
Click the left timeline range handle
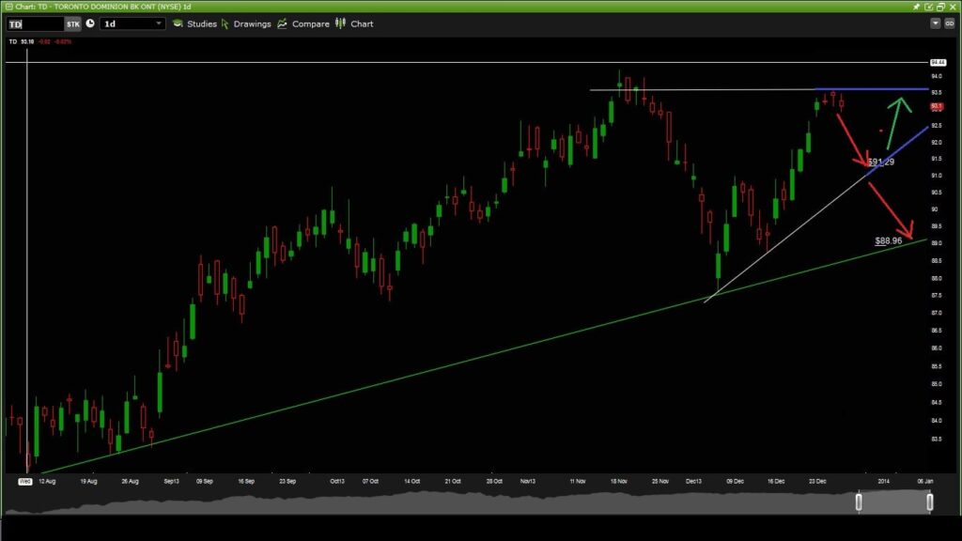coord(858,501)
